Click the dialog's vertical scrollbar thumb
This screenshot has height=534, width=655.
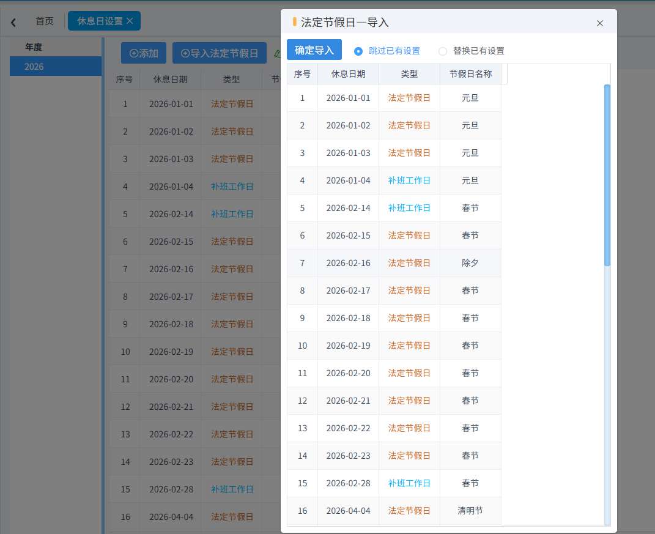607,175
